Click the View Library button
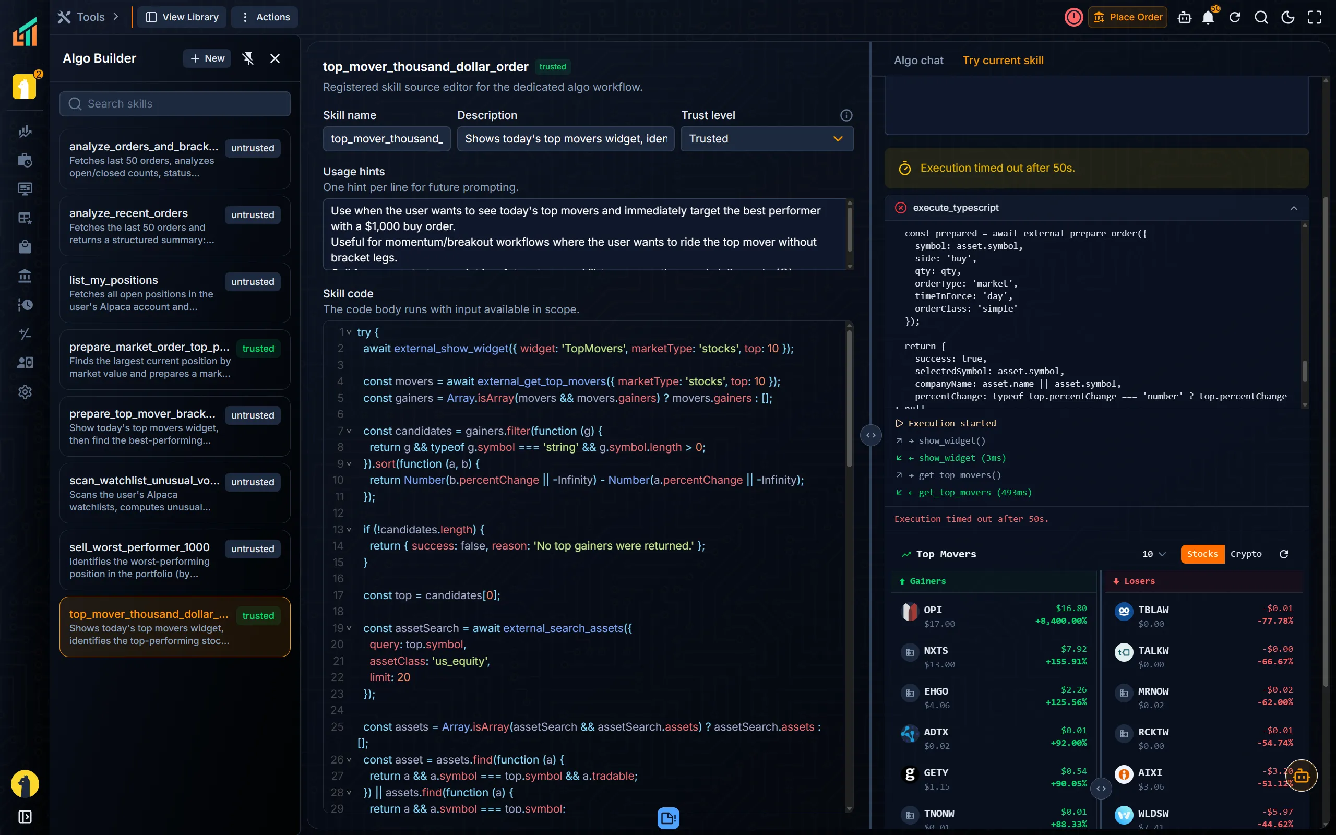The width and height of the screenshot is (1336, 835). (x=182, y=17)
